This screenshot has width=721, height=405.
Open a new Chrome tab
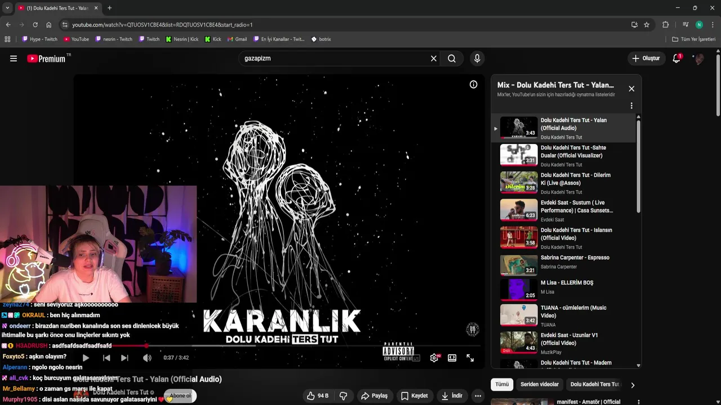tap(109, 8)
